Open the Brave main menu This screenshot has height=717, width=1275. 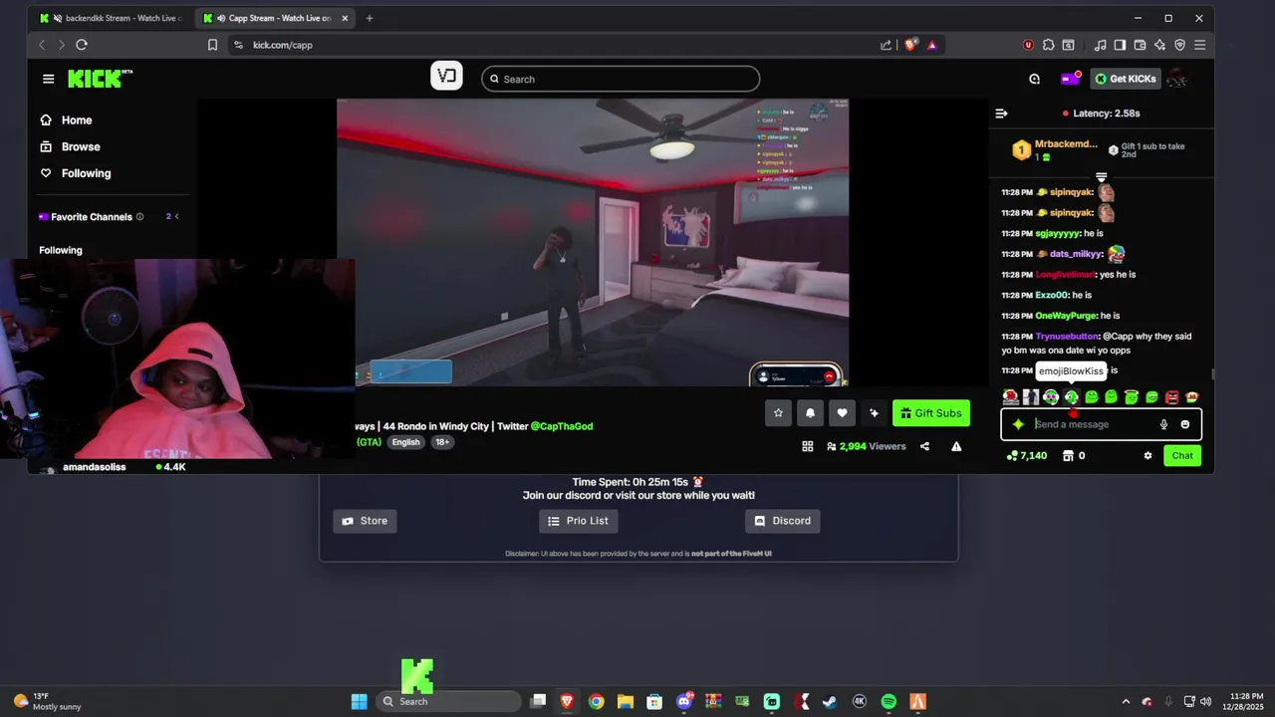pos(1199,45)
